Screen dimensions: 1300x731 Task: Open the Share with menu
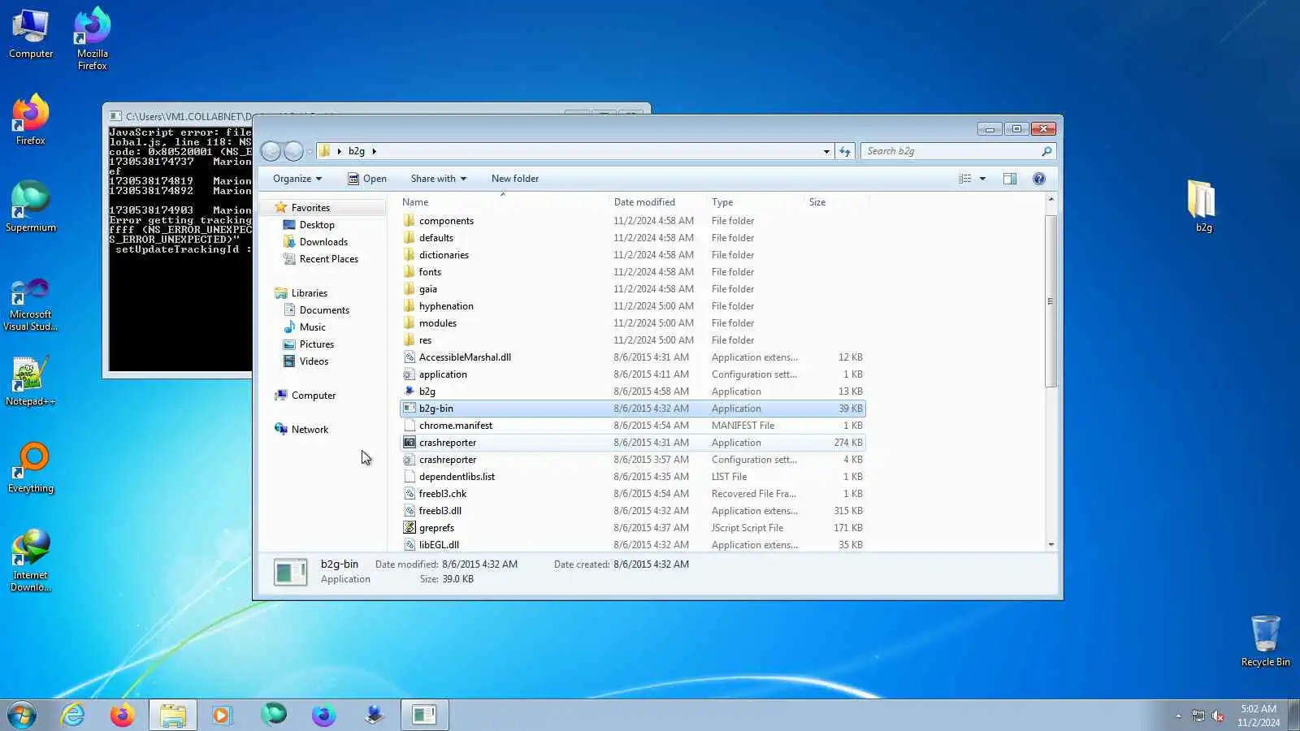tap(439, 179)
